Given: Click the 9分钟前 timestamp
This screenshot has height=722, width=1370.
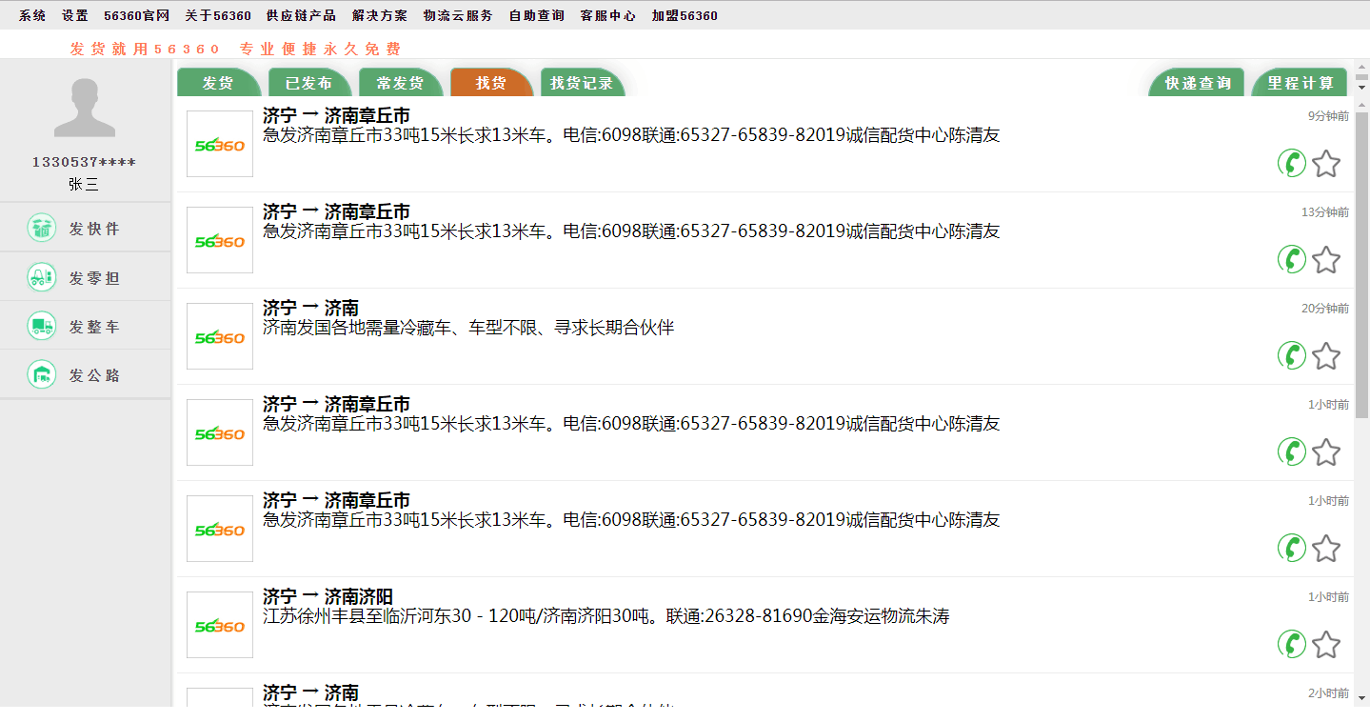Looking at the screenshot, I should pyautogui.click(x=1328, y=116).
